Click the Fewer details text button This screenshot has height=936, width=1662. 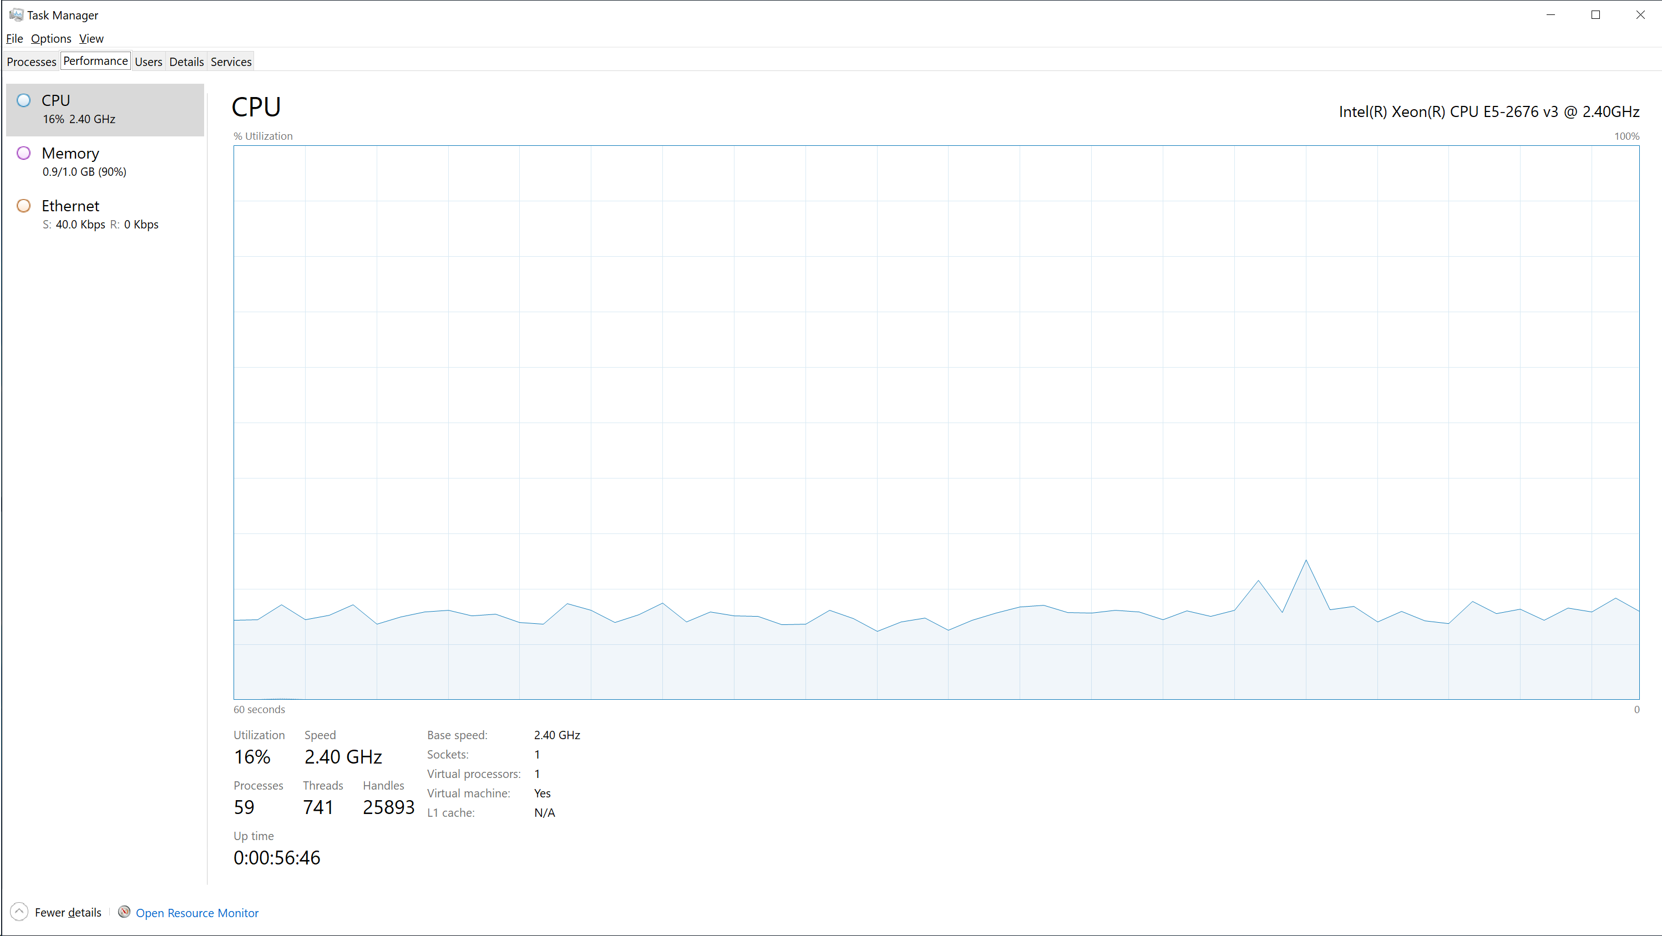point(68,913)
